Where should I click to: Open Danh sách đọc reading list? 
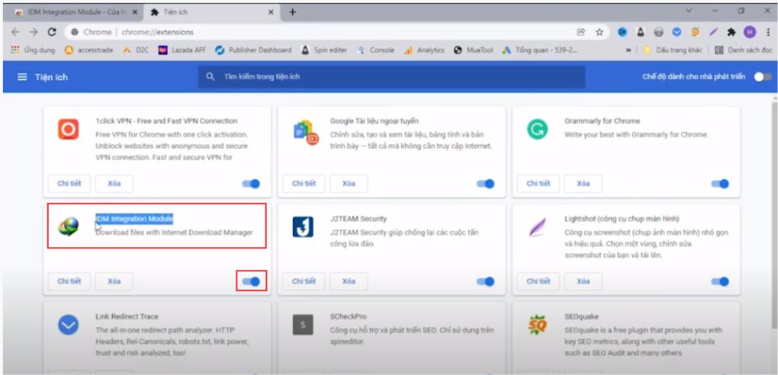743,50
